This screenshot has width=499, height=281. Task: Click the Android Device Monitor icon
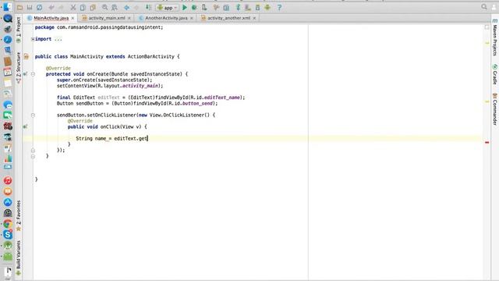tap(267, 7)
